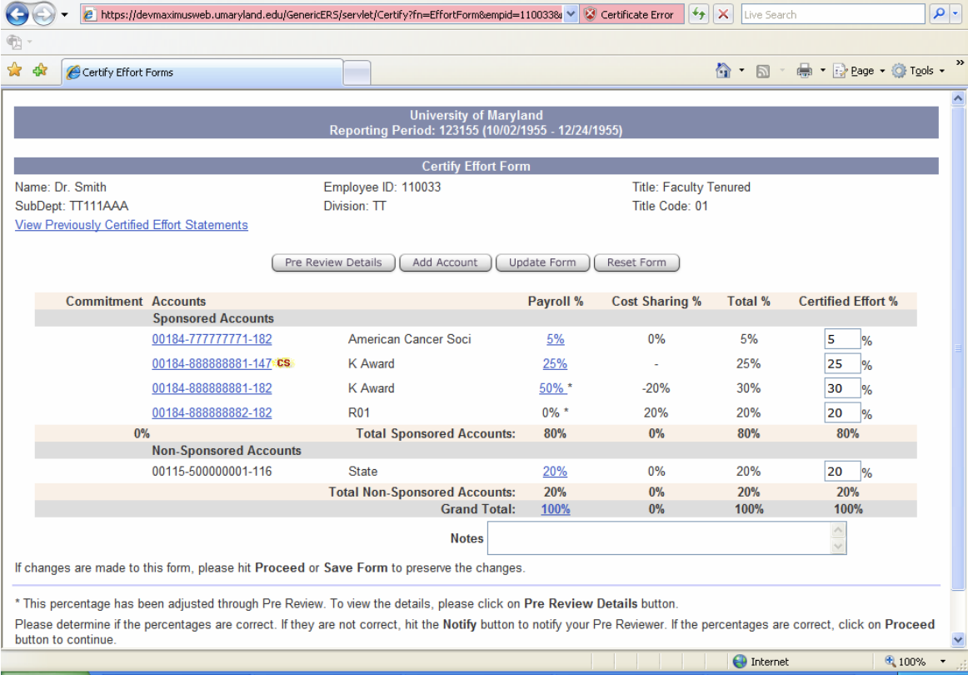Viewport: 968px width, 675px height.
Task: Click the Add to Favorites icon
Action: click(39, 71)
